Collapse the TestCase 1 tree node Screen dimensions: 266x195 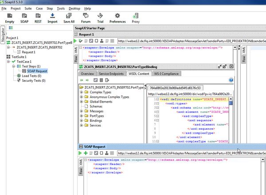pos(8,62)
